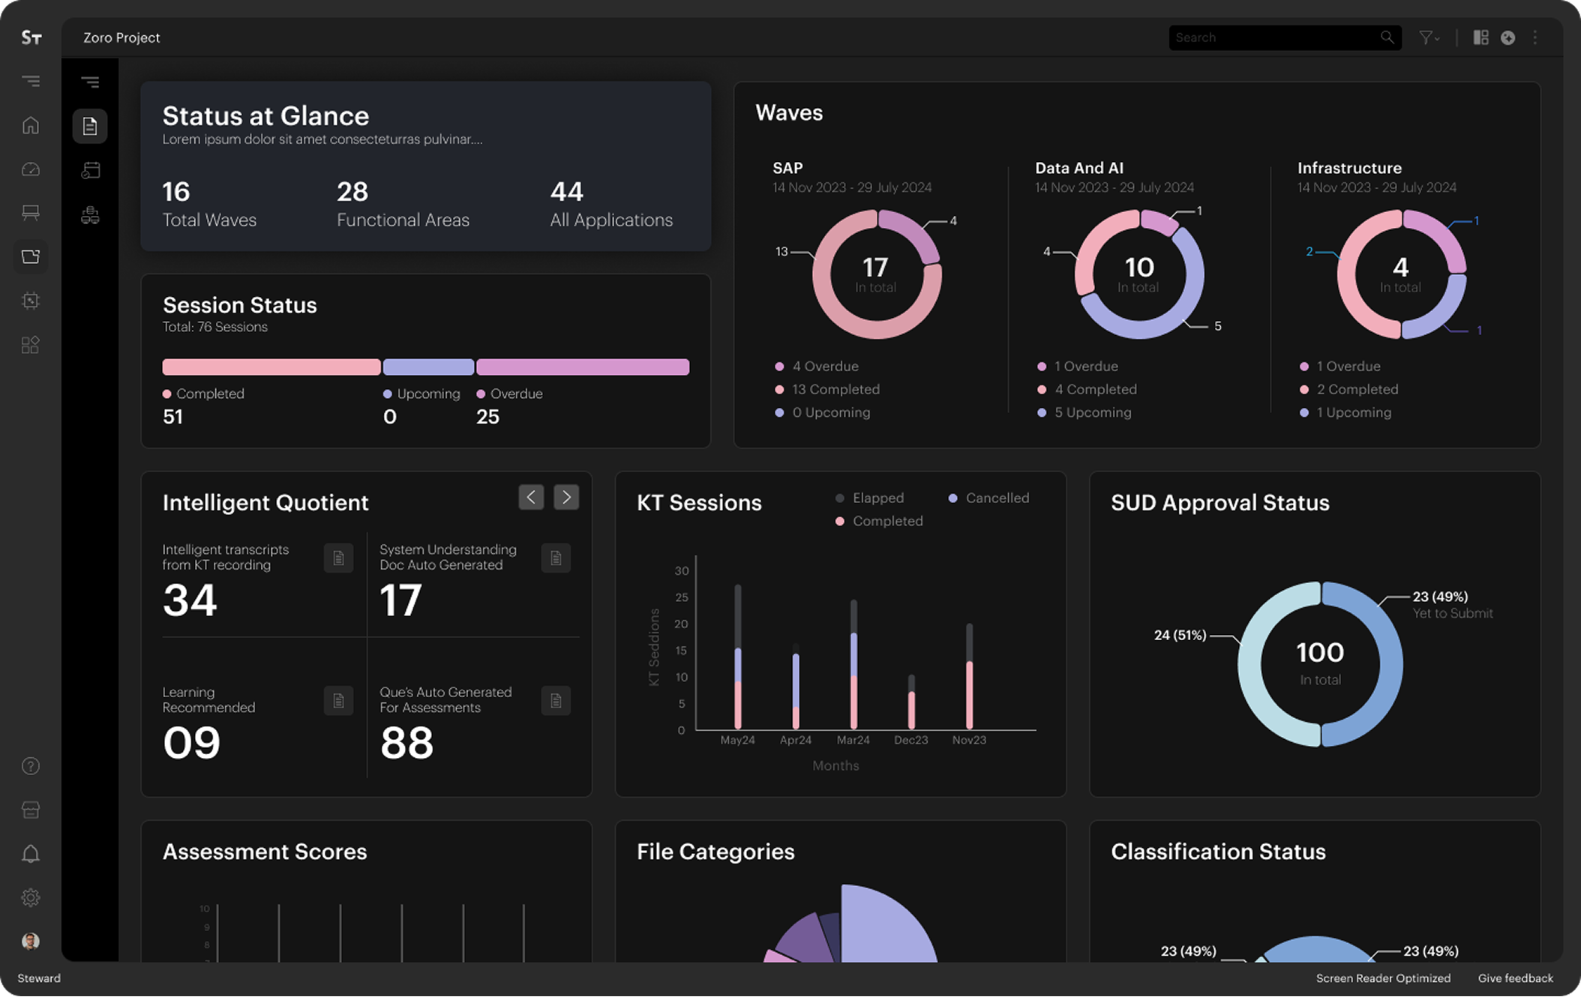
Task: Toggle Data And AI 5 Upcoming legend
Action: pyautogui.click(x=1084, y=412)
